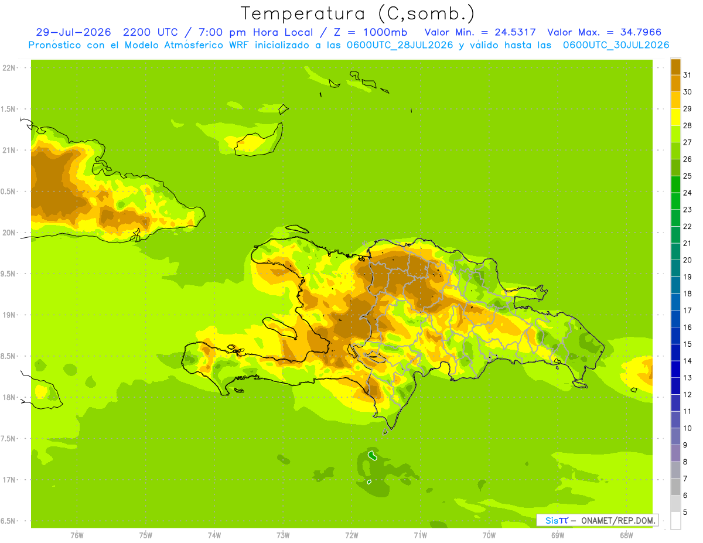
Task: Click the "70W" longitude label
Action: tap(489, 535)
